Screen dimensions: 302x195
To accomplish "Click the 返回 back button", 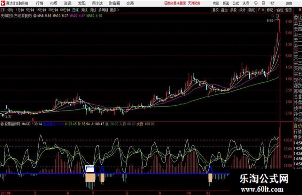I will click(288, 10).
